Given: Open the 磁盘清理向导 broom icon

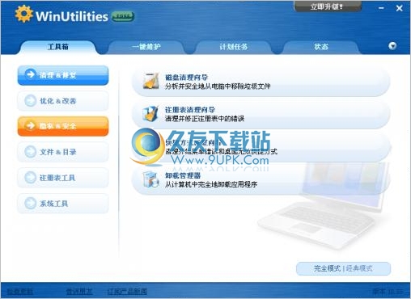Looking at the screenshot, I should pyautogui.click(x=151, y=81).
